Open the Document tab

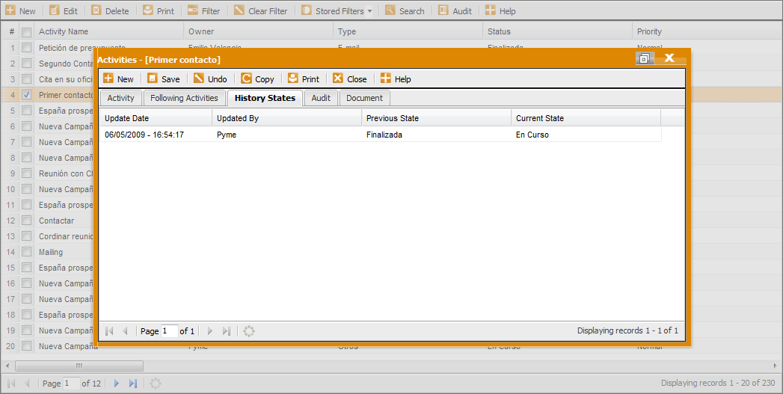[364, 98]
